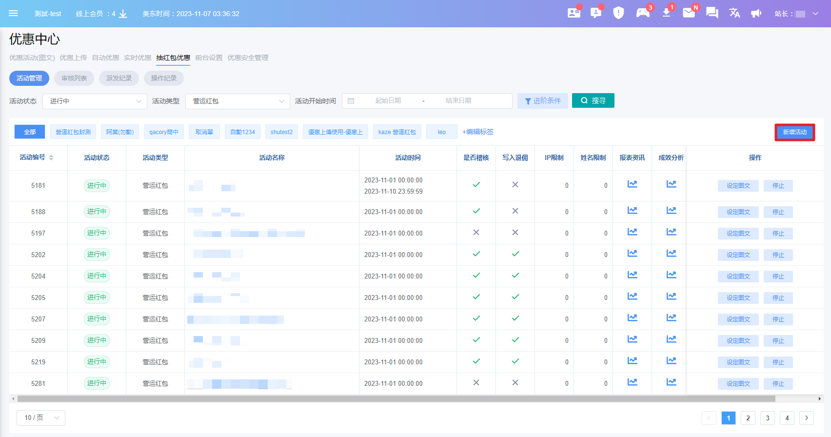Viewport: 831px width, 437px height.
Task: Click the language translate icon
Action: click(734, 13)
